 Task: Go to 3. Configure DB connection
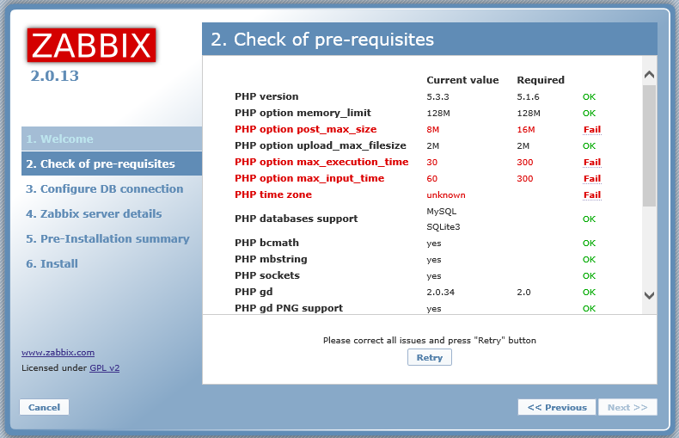[x=104, y=188]
